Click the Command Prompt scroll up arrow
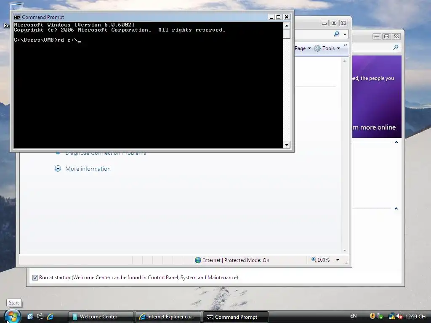 click(287, 26)
